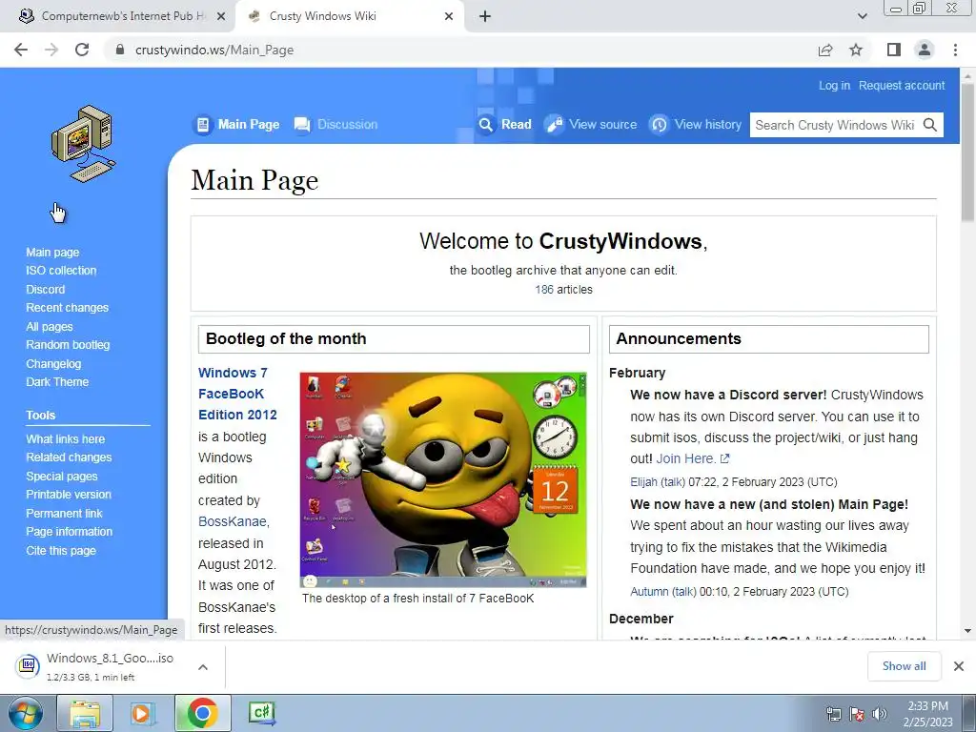Click the scrollbar down arrow
The image size is (976, 732).
click(x=967, y=631)
